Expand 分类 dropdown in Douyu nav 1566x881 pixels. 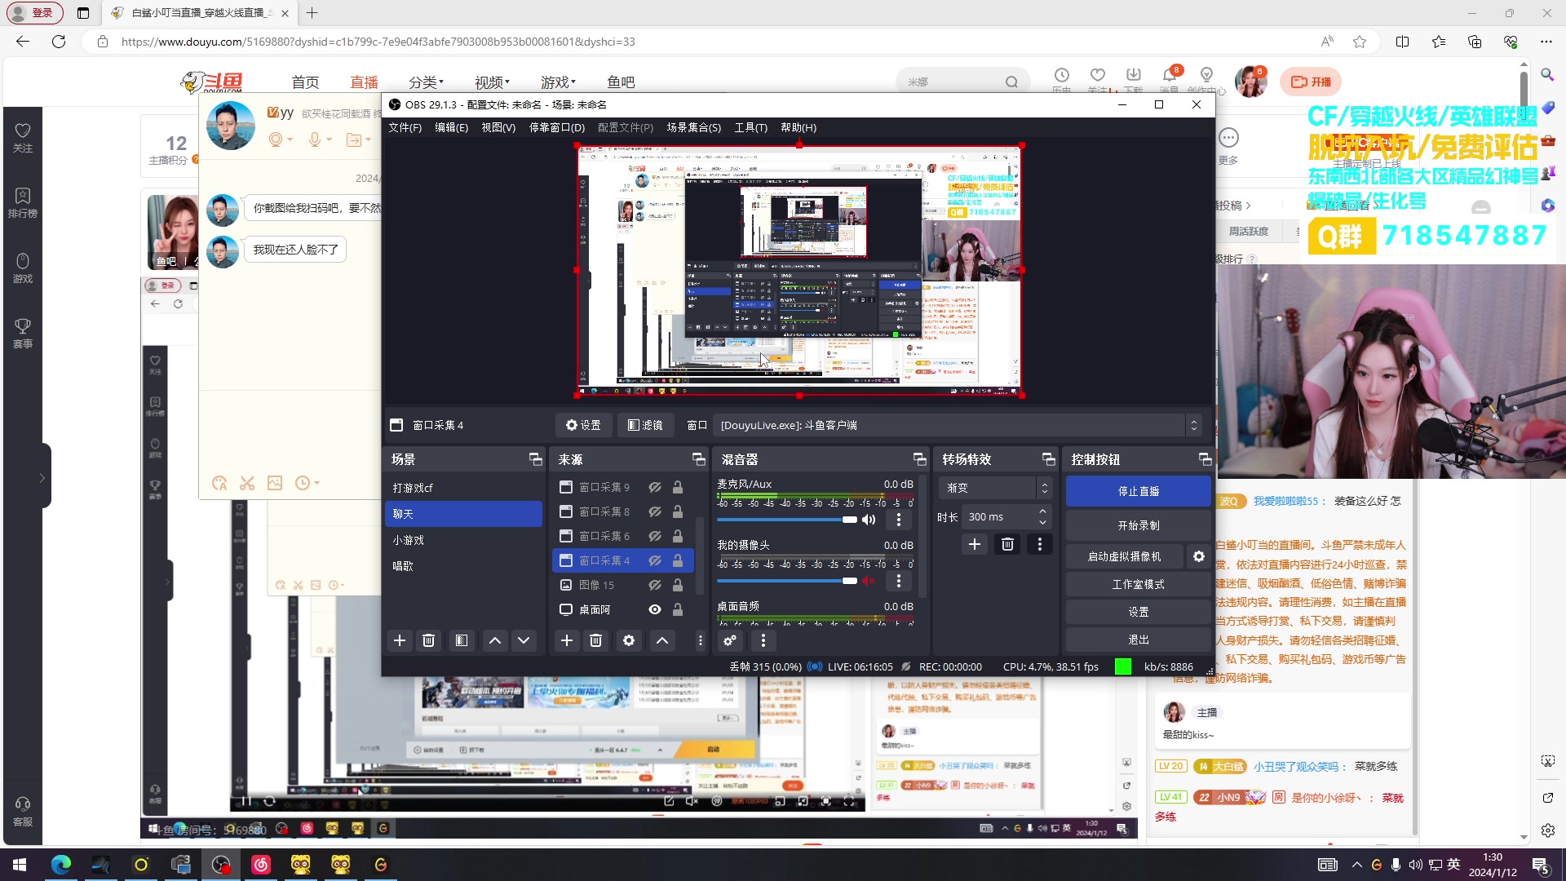pos(426,82)
